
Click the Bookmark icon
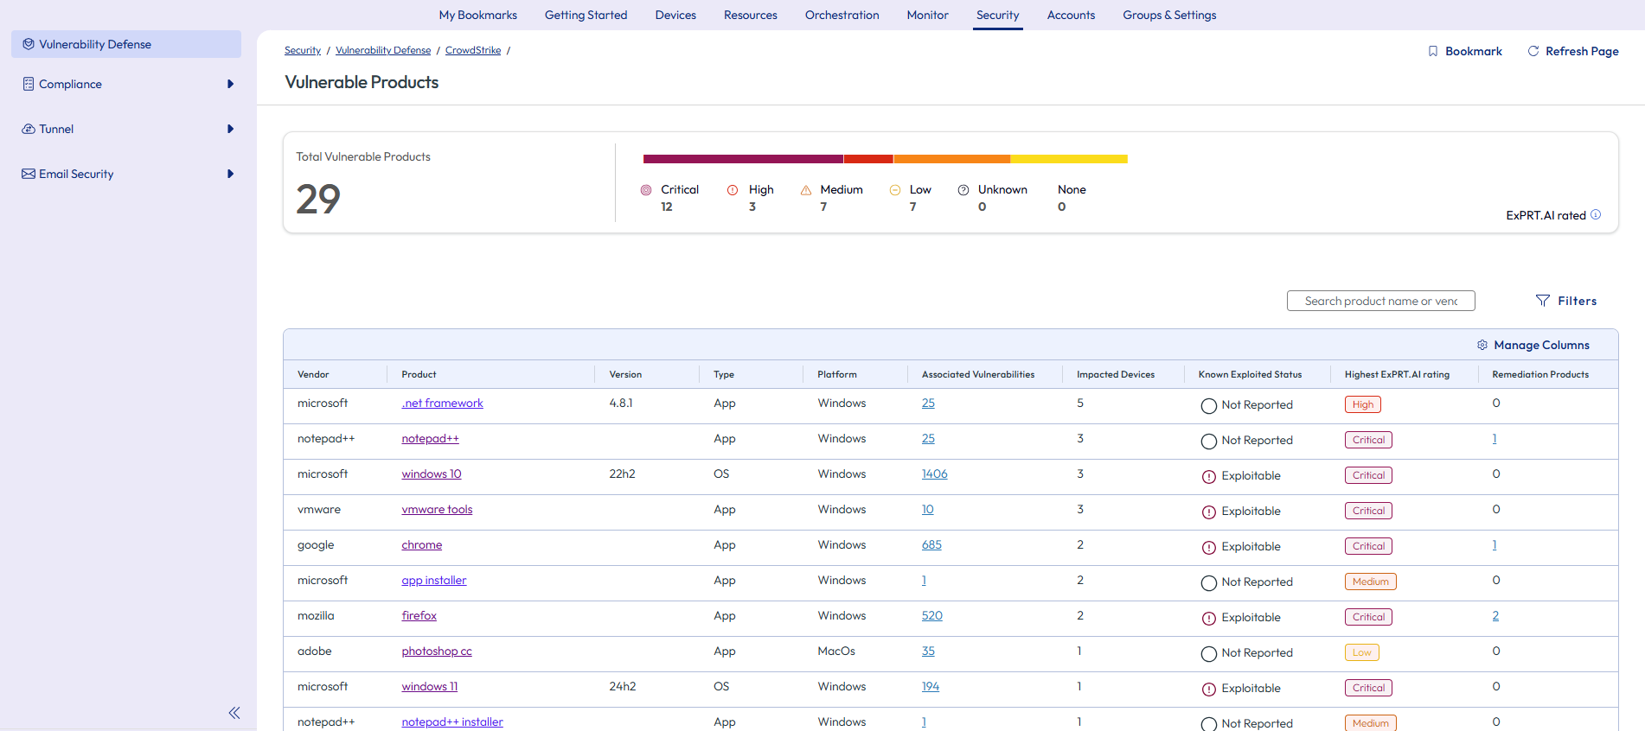point(1433,51)
